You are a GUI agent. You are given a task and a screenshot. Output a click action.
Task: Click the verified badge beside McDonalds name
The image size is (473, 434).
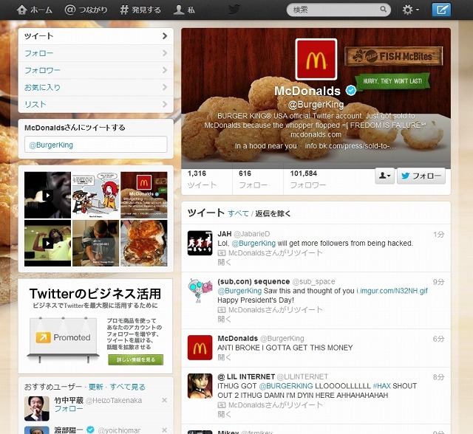[x=351, y=90]
